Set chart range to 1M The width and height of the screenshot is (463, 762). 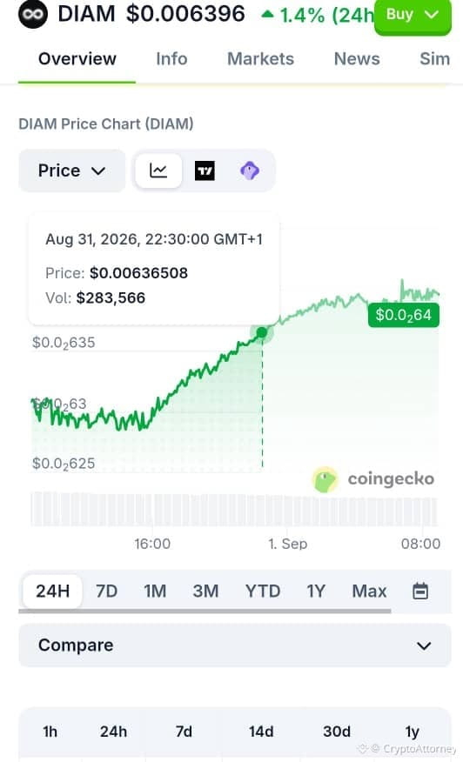(155, 591)
